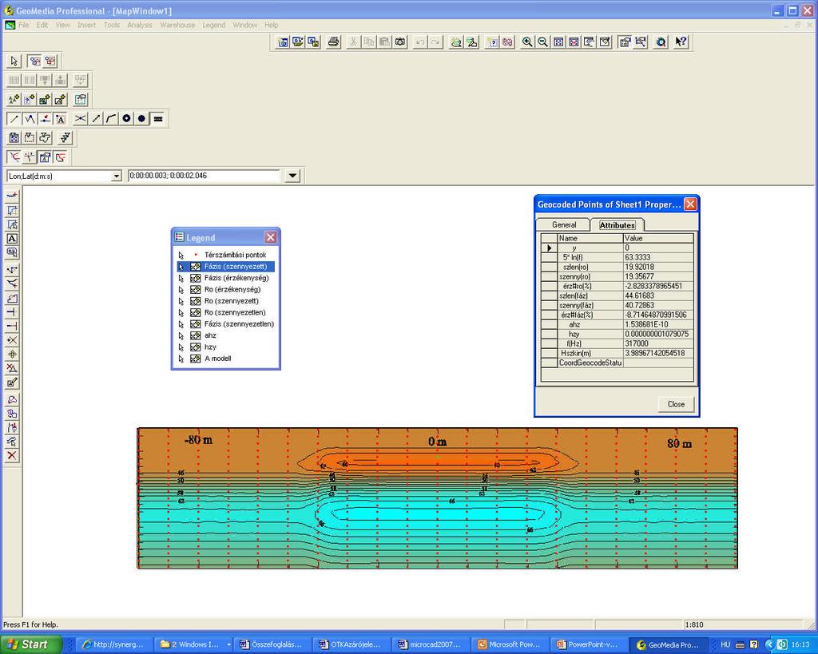Click the Insert Text 'A' tool in snap toolbar
The width and height of the screenshot is (818, 654).
tap(61, 119)
